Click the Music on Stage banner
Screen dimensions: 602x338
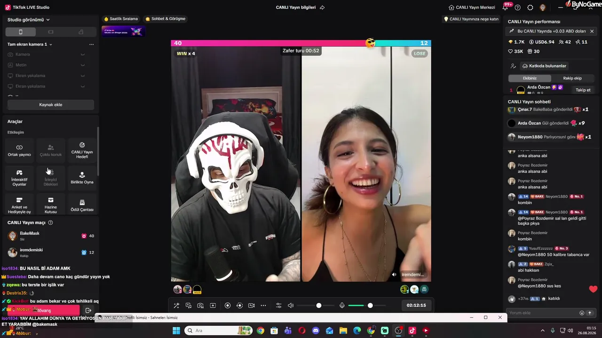point(123,31)
